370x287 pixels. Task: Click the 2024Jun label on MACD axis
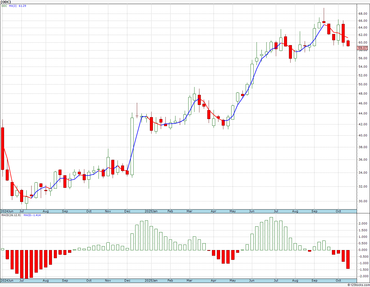7,280
